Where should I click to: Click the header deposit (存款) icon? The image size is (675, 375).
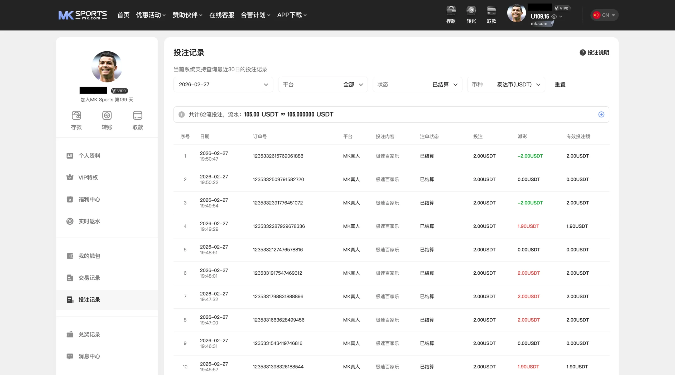point(451,11)
